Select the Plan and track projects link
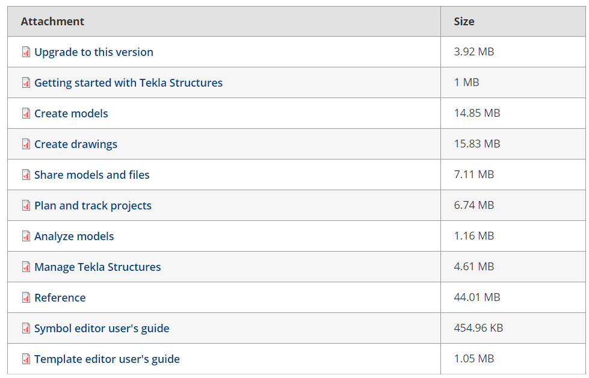 (93, 205)
